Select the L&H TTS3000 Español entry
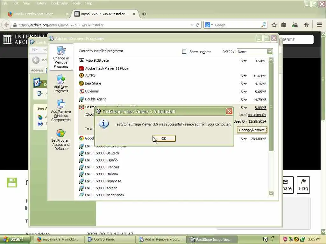Screen dimensions: 326x244 102,160
